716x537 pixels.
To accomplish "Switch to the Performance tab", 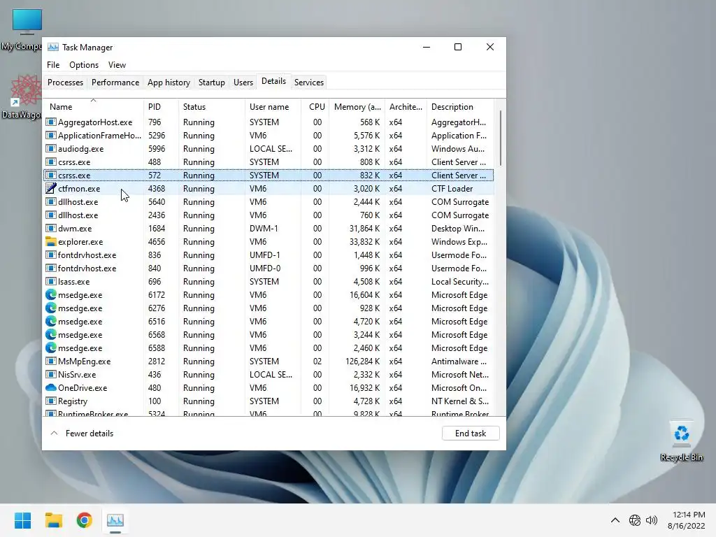I will click(x=115, y=83).
